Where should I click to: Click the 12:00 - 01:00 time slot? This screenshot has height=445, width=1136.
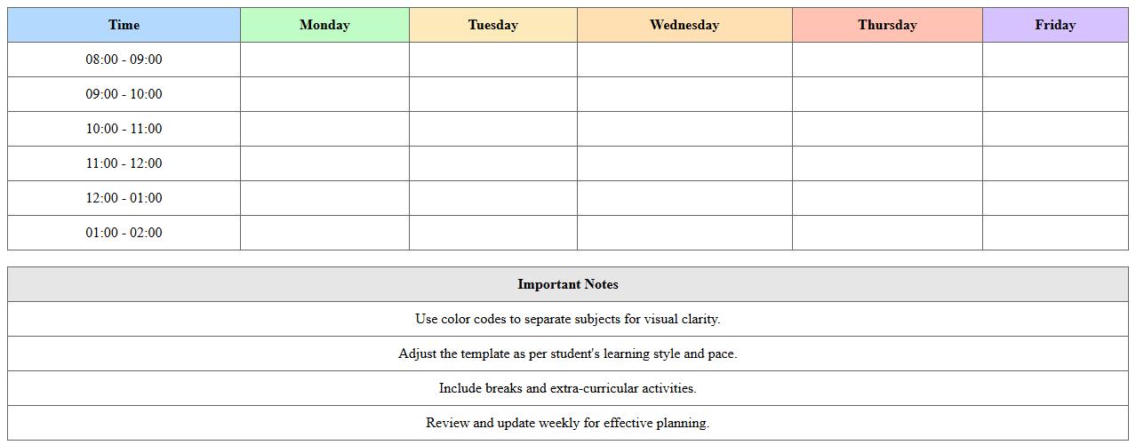[x=124, y=198]
